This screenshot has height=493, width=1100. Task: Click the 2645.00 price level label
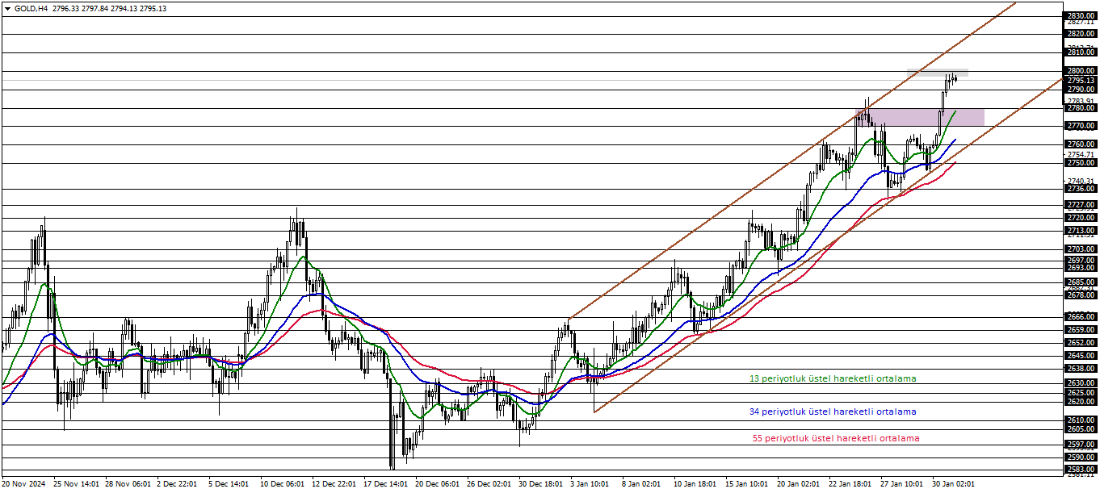pos(1081,356)
